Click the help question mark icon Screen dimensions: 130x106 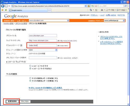click(x=21, y=45)
